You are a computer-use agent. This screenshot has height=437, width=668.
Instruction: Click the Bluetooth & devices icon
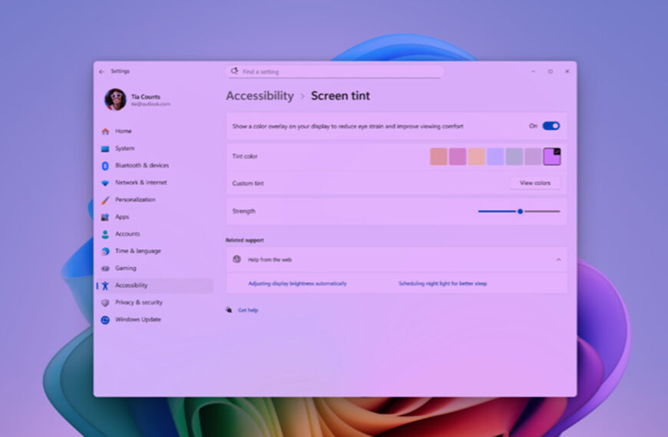pos(105,166)
